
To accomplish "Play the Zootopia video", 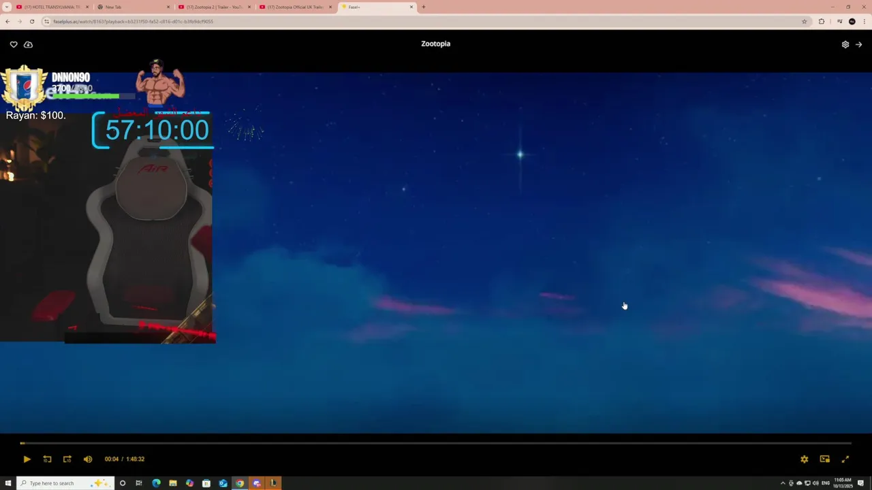I will click(x=27, y=459).
